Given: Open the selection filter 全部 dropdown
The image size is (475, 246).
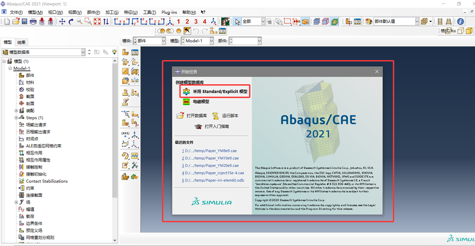Looking at the screenshot, I should tap(263, 21).
